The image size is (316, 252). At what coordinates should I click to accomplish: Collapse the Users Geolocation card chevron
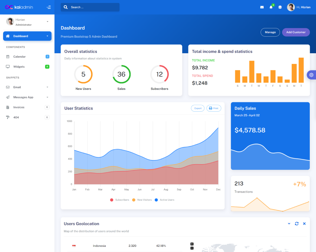click(x=289, y=224)
